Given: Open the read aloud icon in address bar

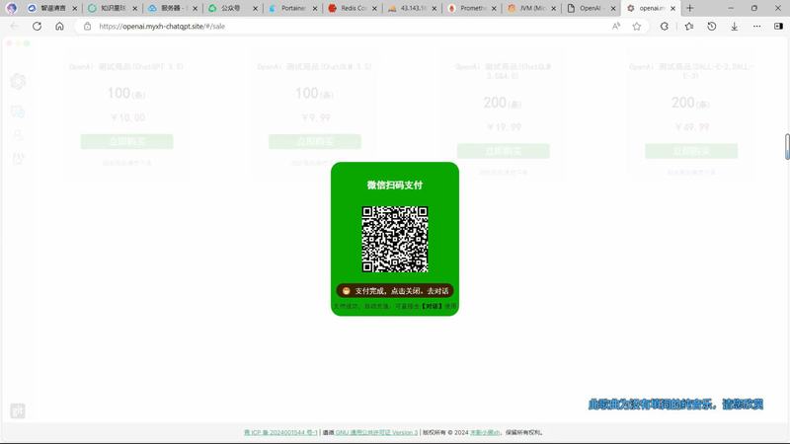Looking at the screenshot, I should (615, 27).
